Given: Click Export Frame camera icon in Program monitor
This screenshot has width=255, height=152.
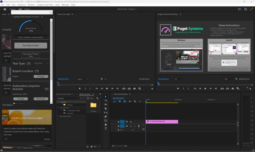Looking at the screenshot, I should pyautogui.click(x=233, y=88).
